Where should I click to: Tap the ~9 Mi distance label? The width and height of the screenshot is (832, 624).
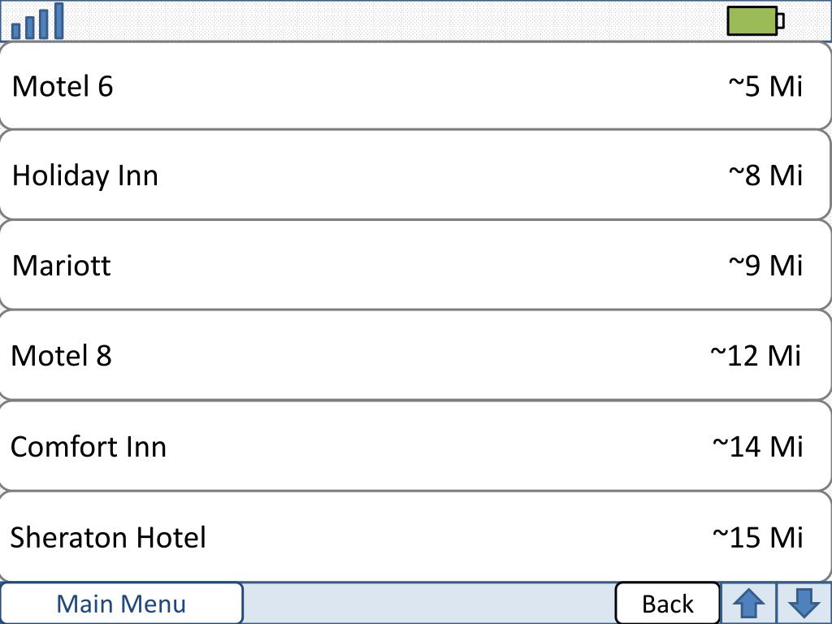tap(765, 266)
